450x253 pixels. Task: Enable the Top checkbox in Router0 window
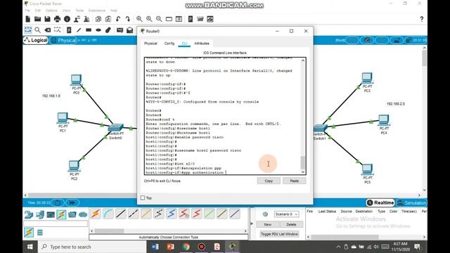(143, 197)
